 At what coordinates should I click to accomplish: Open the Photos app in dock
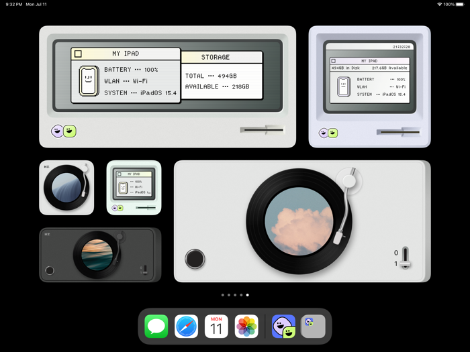click(x=246, y=326)
